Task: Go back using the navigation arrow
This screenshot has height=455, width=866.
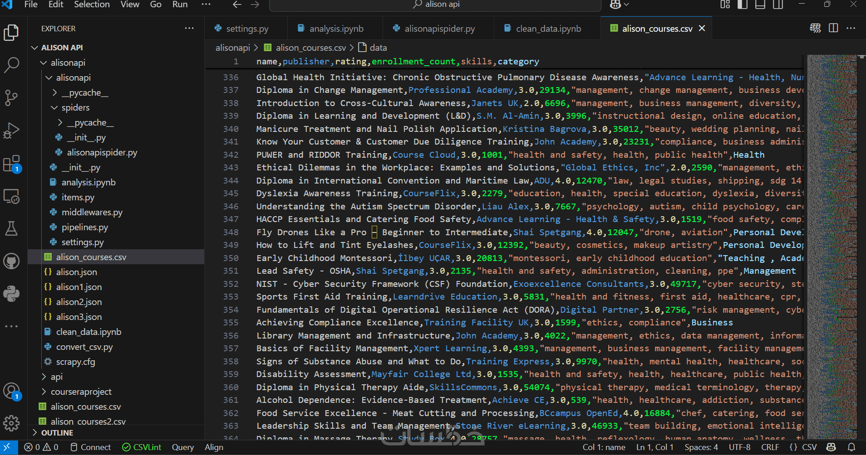Action: [x=237, y=5]
